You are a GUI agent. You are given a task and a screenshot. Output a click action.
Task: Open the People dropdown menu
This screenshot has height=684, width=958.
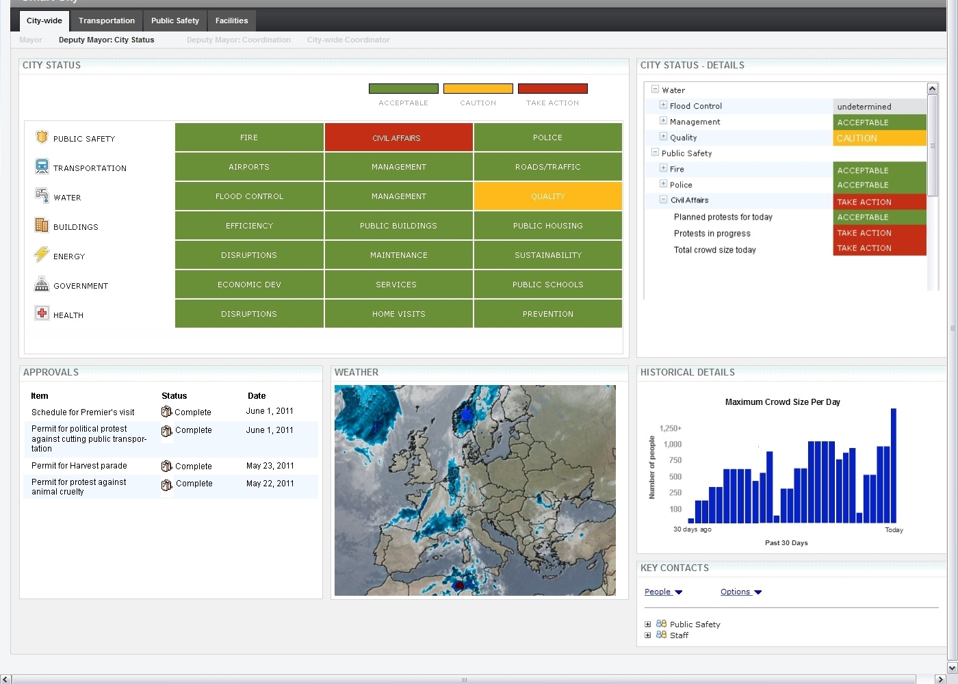[663, 592]
